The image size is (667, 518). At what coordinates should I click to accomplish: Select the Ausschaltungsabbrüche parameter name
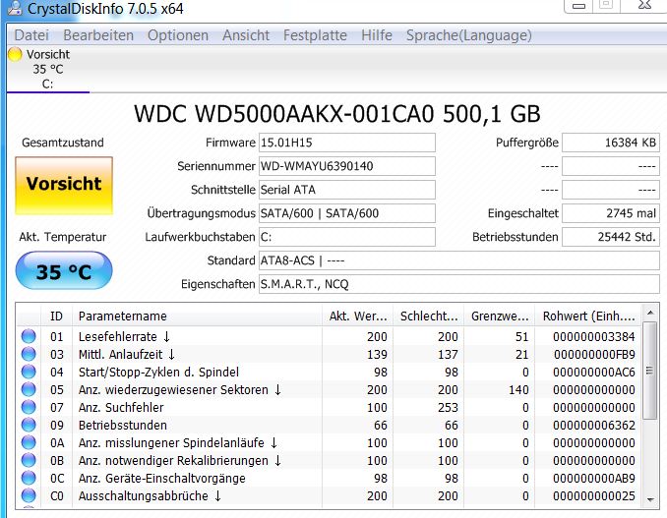[144, 496]
